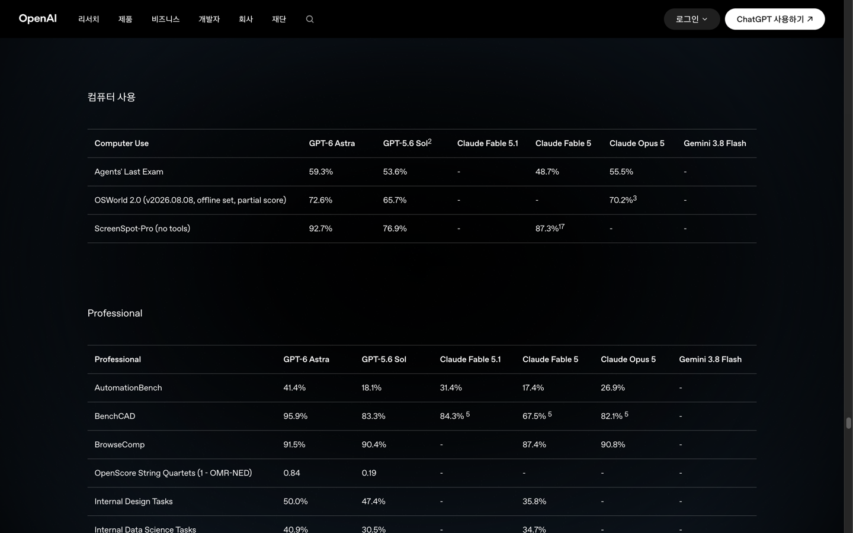Open footnote 5 beside the 84.3% score
Screen dimensions: 853x533
coord(468,414)
